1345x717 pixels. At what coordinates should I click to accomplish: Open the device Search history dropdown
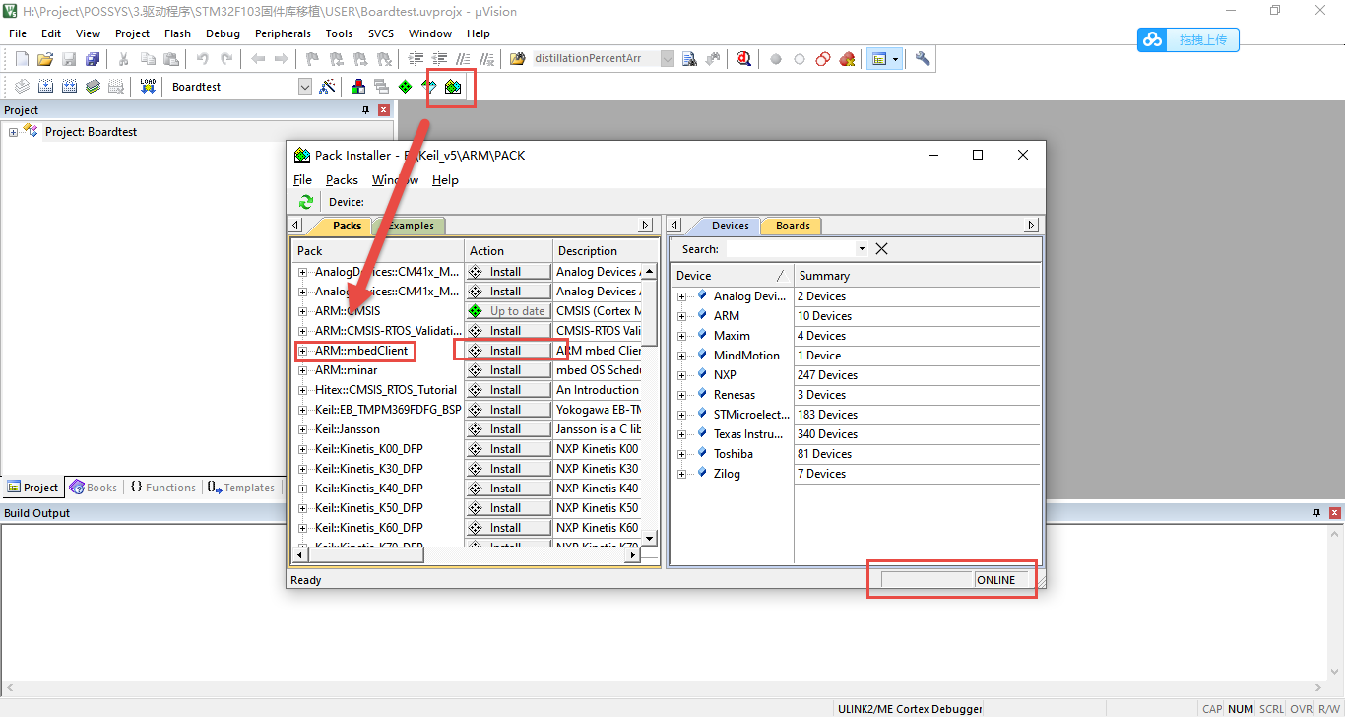click(863, 249)
